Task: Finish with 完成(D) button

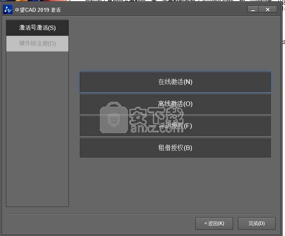Action: (x=257, y=223)
